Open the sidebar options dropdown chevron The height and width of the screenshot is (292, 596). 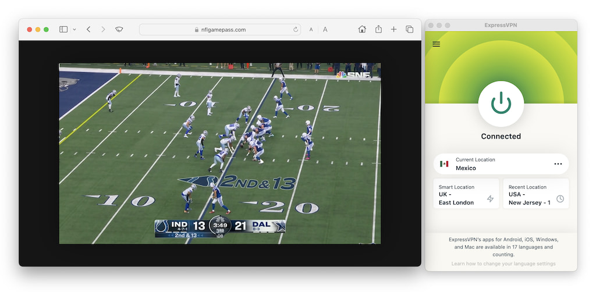click(x=74, y=30)
